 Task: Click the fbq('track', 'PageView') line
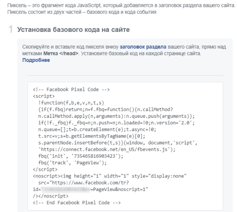click(x=72, y=163)
